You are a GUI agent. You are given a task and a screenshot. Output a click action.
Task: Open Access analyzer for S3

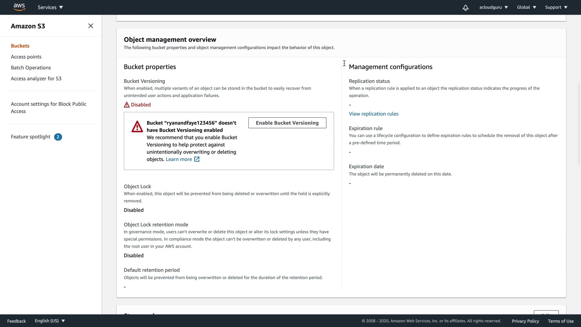(x=36, y=78)
